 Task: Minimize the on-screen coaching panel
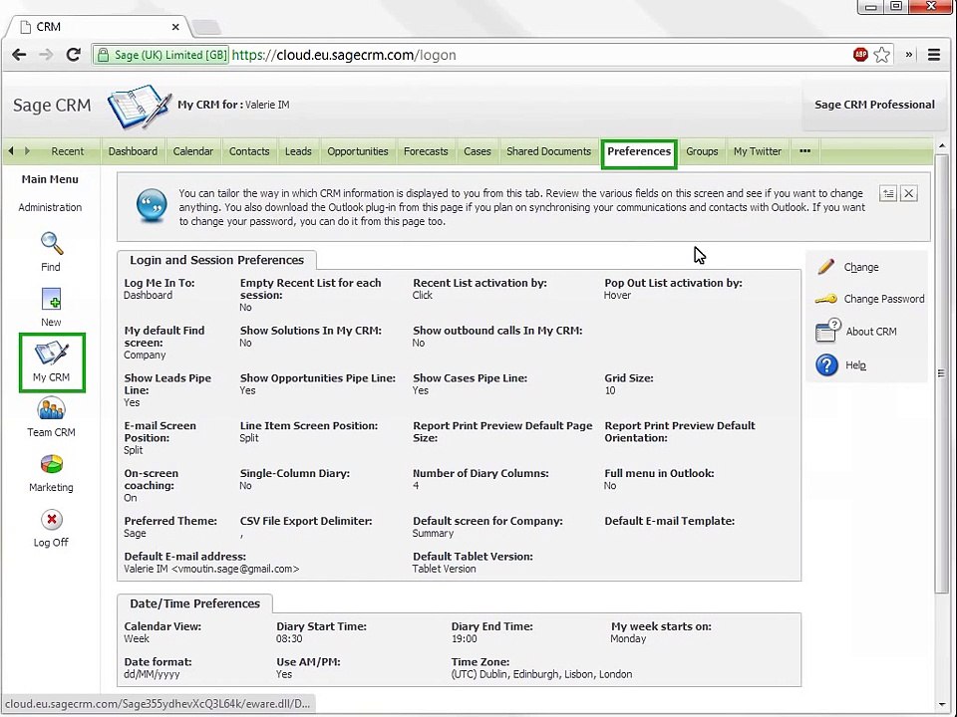pyautogui.click(x=888, y=194)
